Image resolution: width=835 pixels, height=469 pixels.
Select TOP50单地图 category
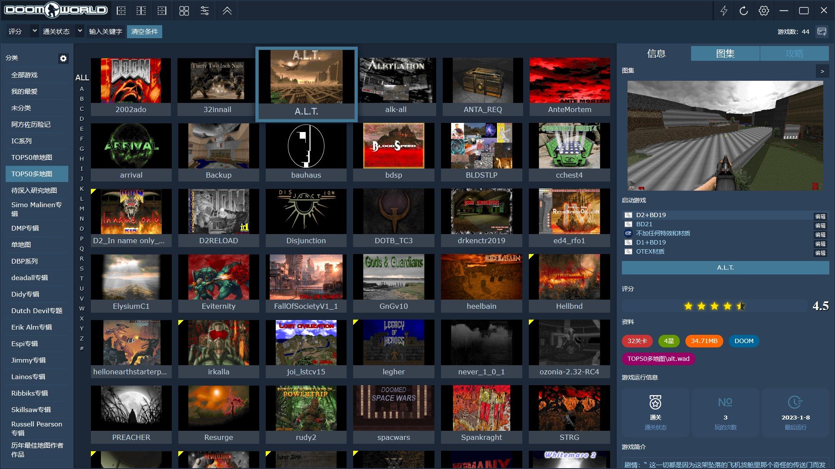(37, 158)
